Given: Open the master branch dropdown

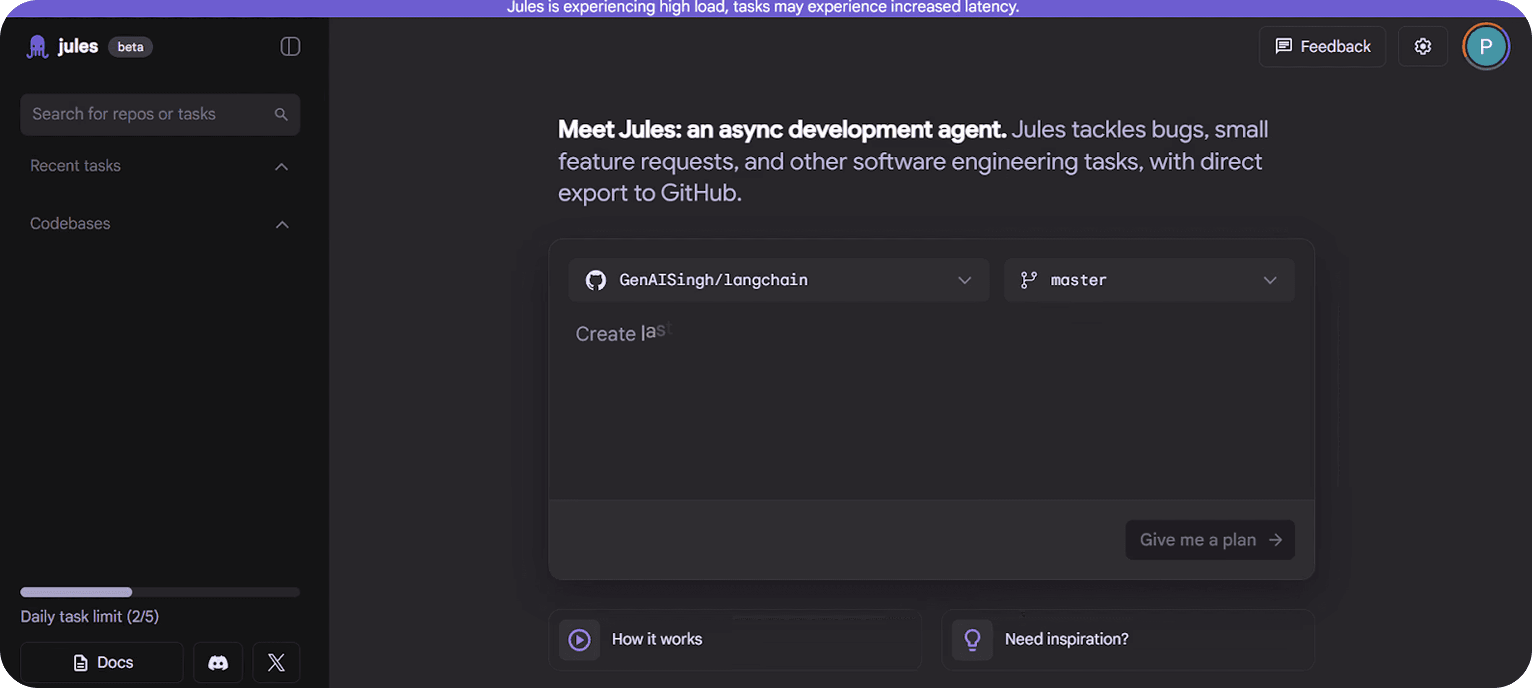Looking at the screenshot, I should 1149,280.
